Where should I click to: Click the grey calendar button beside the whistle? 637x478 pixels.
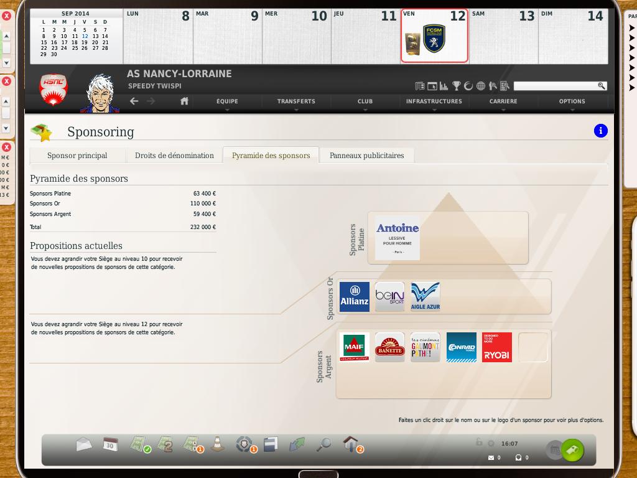coord(554,449)
